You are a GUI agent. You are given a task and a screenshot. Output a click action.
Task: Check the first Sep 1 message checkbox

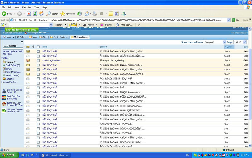point(38,124)
